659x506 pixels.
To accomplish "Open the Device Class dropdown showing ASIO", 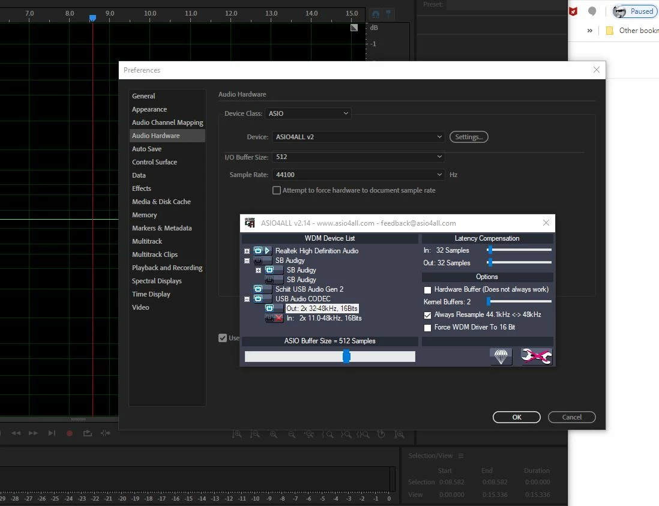I will coord(308,113).
